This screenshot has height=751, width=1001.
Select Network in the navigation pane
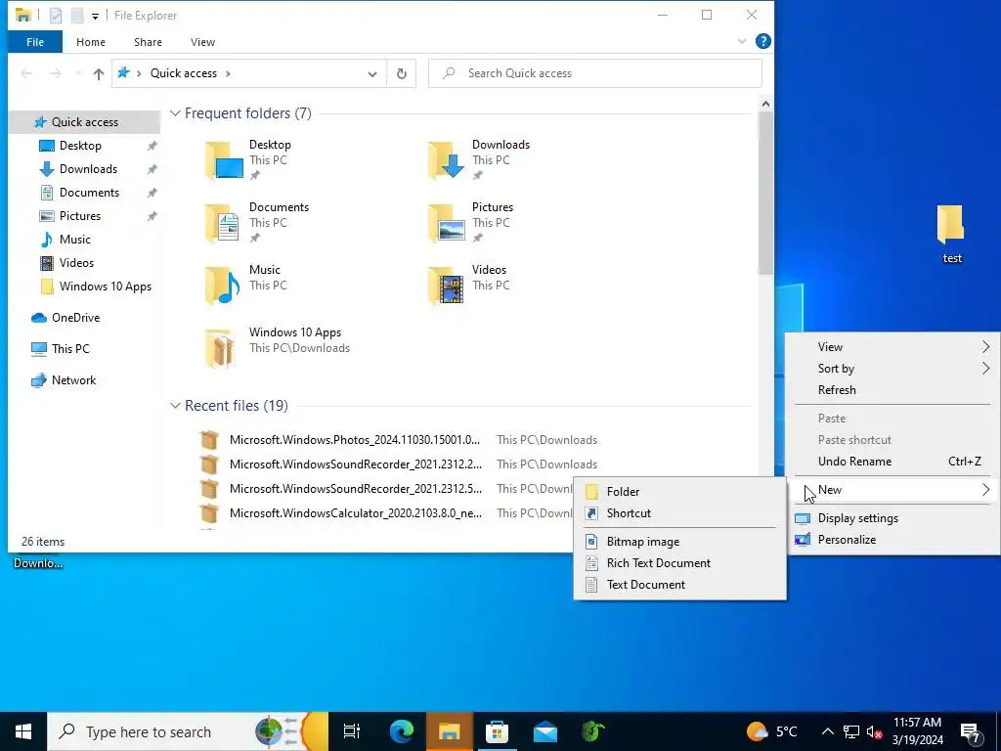pos(84,380)
